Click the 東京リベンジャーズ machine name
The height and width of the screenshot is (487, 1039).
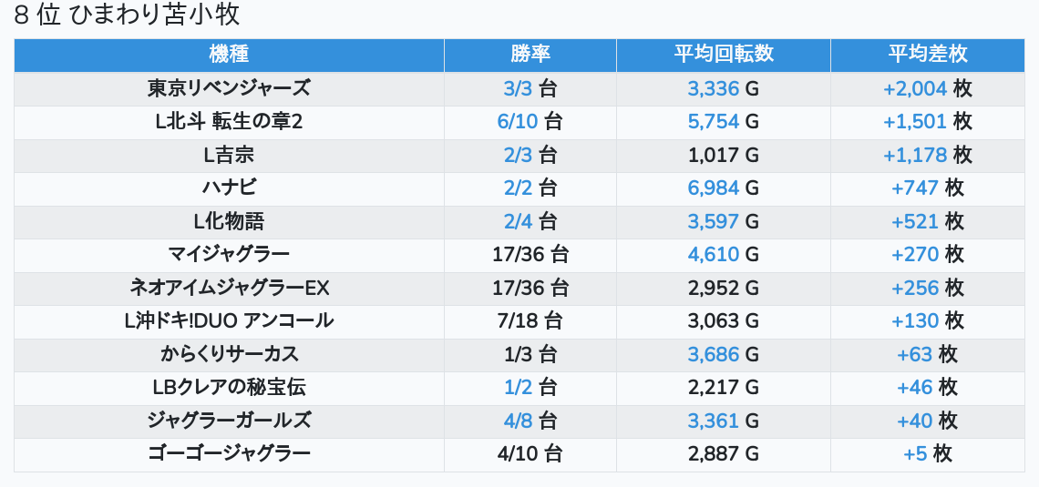click(x=229, y=88)
